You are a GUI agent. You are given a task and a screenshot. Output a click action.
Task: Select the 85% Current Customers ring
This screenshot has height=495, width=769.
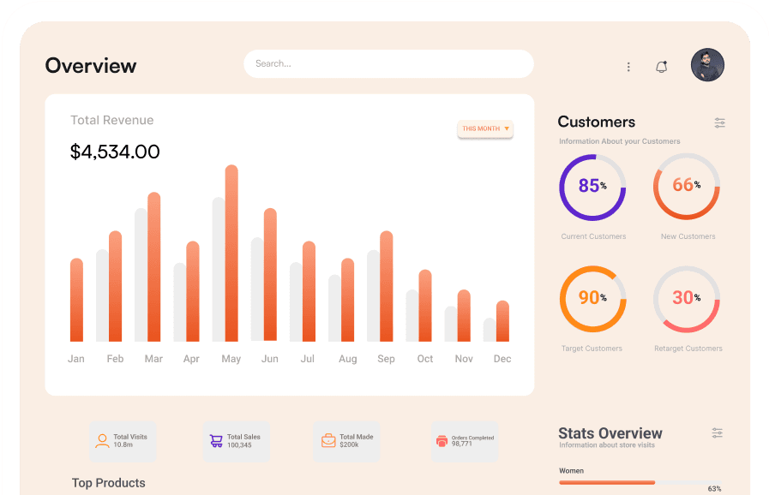(x=592, y=186)
